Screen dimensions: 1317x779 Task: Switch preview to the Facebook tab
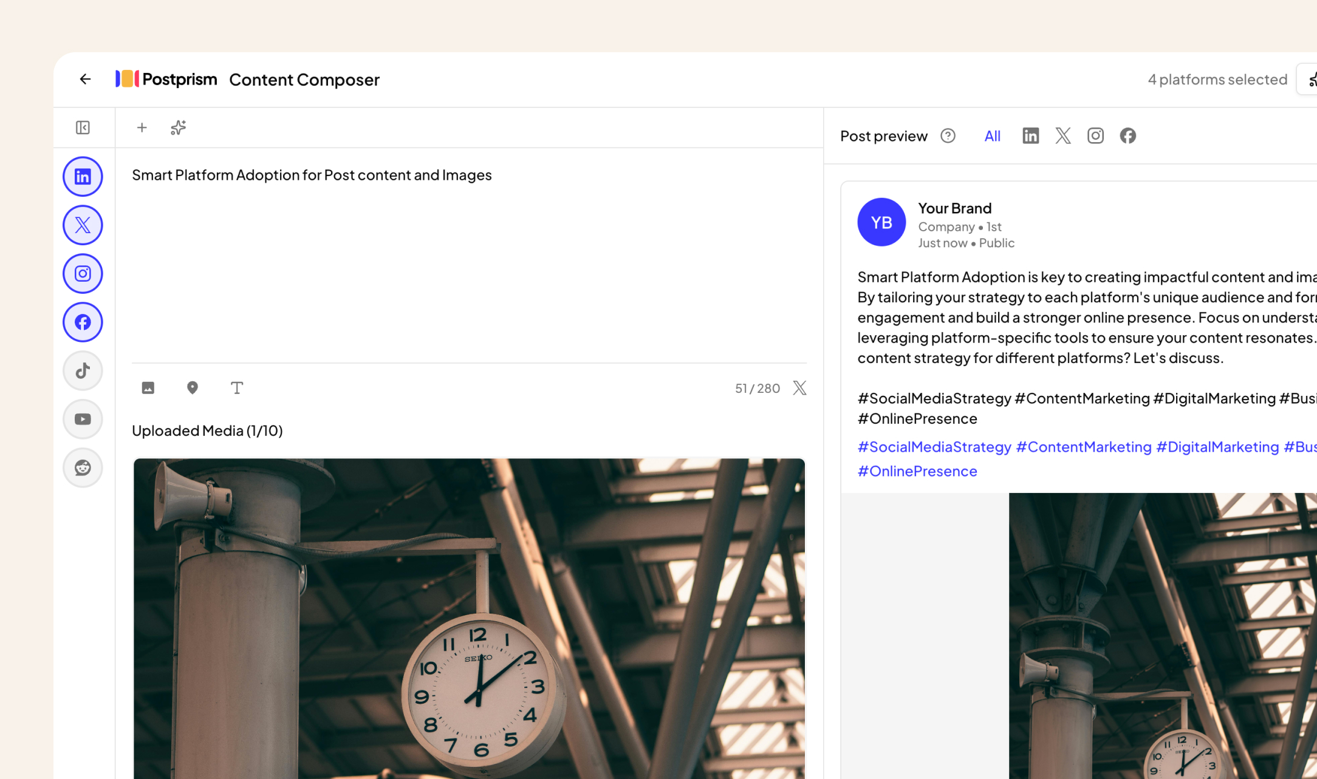pyautogui.click(x=1127, y=135)
